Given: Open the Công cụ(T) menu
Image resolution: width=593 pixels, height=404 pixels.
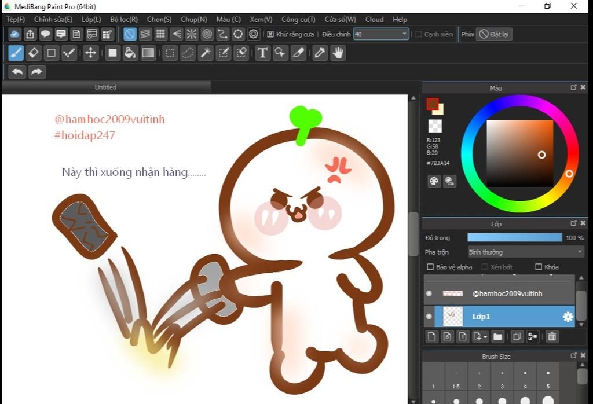Looking at the screenshot, I should 298,19.
